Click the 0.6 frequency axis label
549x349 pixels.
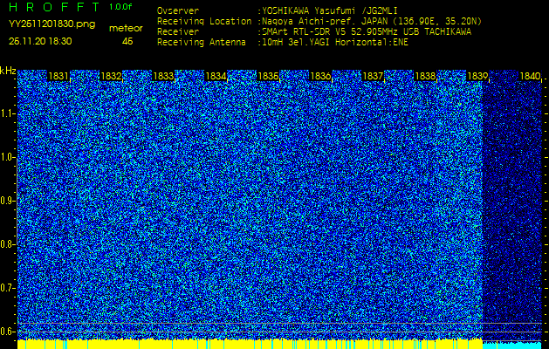pyautogui.click(x=7, y=332)
